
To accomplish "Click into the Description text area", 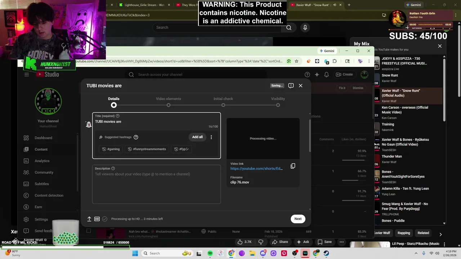I will point(156,184).
